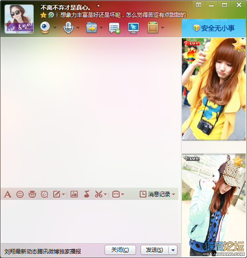Open the green Tencent Weibo icon
The image size is (247, 258).
(x=51, y=15)
